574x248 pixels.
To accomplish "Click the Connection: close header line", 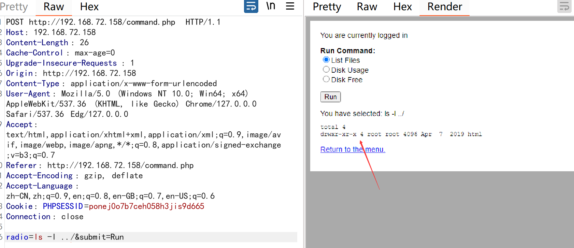I will click(45, 217).
